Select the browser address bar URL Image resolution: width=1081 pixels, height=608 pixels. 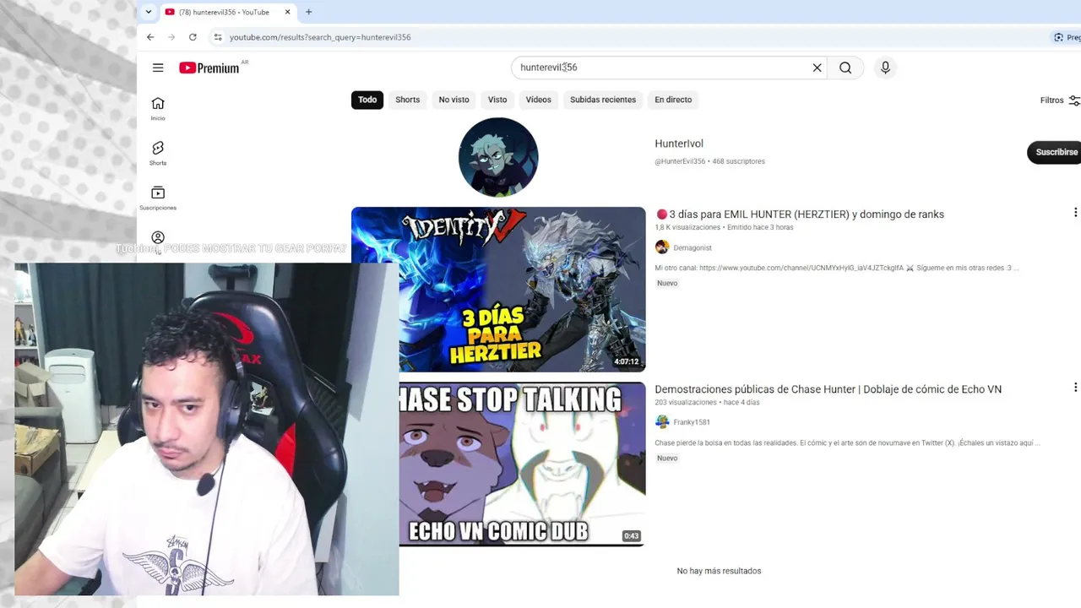tap(320, 37)
